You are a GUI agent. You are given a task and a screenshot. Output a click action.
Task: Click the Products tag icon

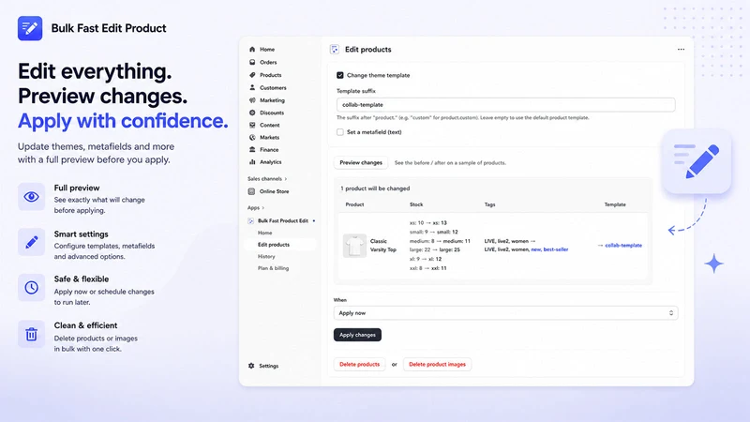tap(252, 75)
